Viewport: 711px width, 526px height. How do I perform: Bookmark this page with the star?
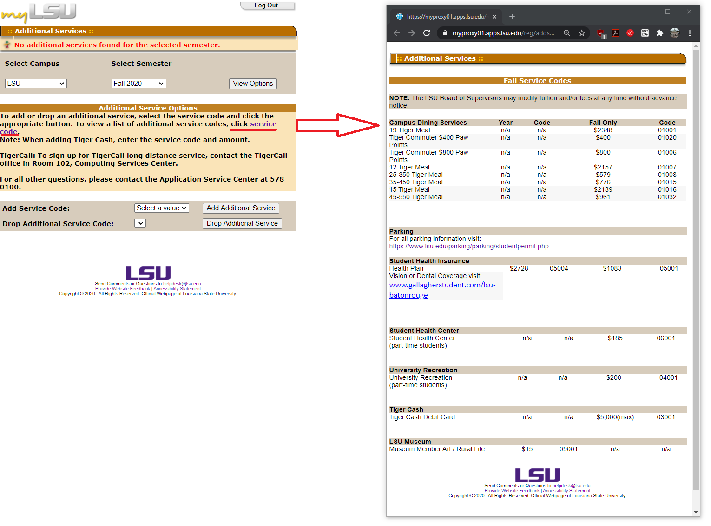[582, 33]
